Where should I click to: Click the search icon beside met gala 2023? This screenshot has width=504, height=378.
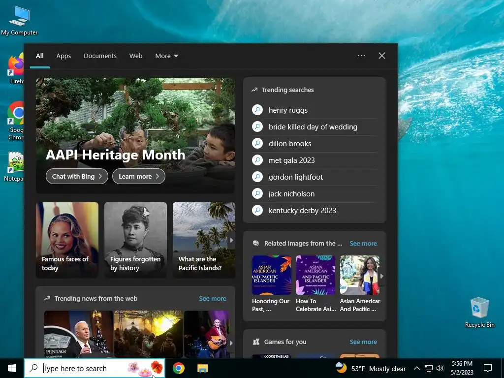coord(257,160)
